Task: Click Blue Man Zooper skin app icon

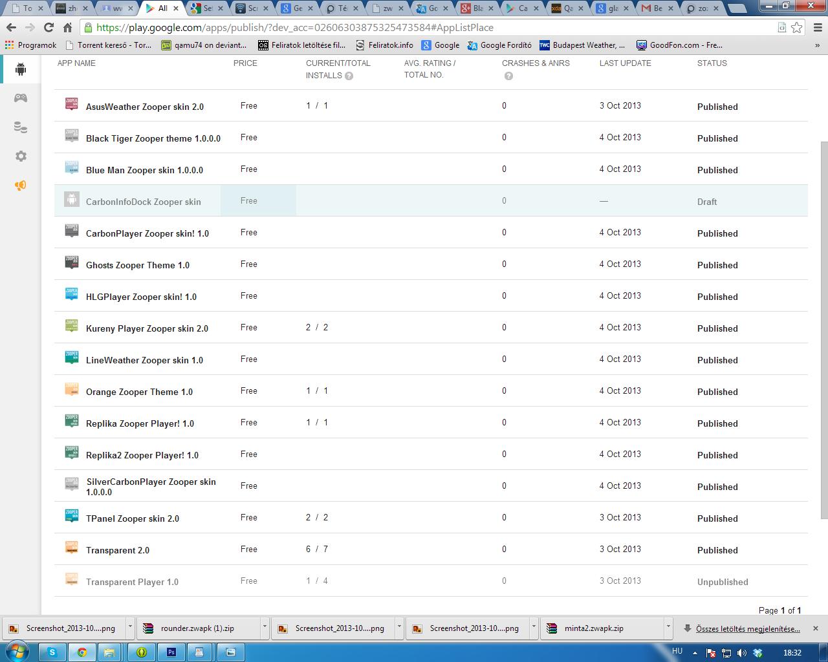Action: click(71, 168)
